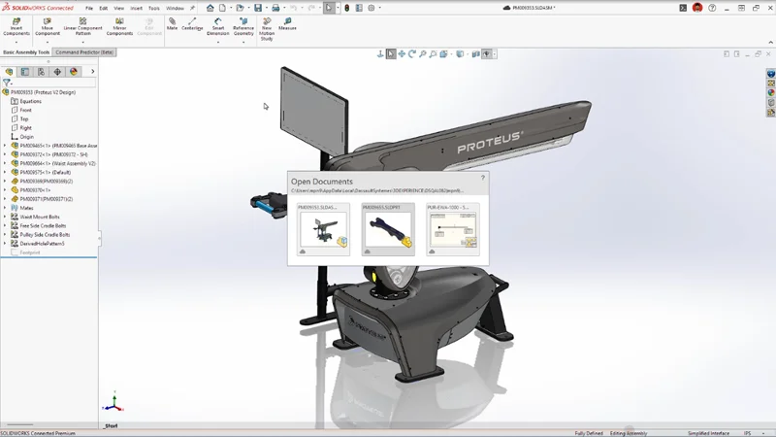Click the Save icon in toolbar
Image resolution: width=776 pixels, height=437 pixels.
pos(257,8)
